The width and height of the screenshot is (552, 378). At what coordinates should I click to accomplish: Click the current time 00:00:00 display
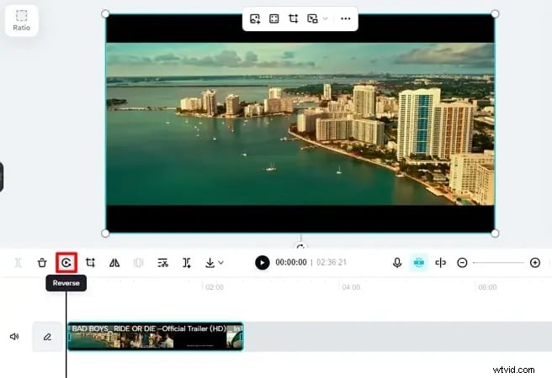coord(291,262)
